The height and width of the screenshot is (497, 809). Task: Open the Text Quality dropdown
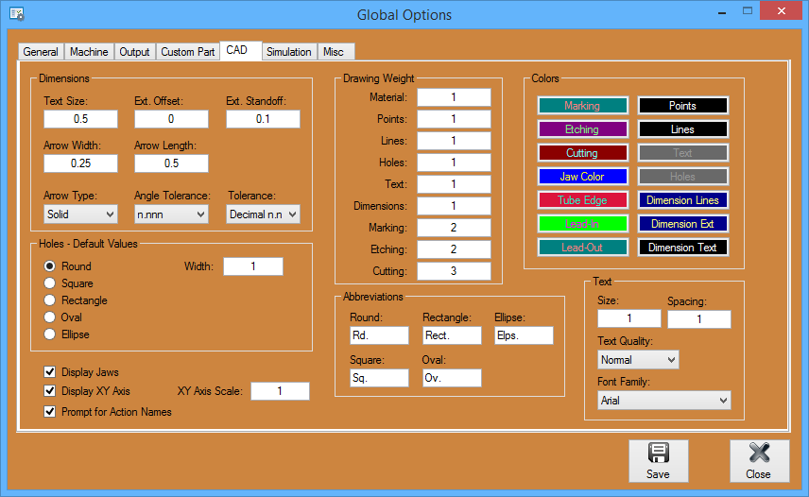(x=638, y=359)
